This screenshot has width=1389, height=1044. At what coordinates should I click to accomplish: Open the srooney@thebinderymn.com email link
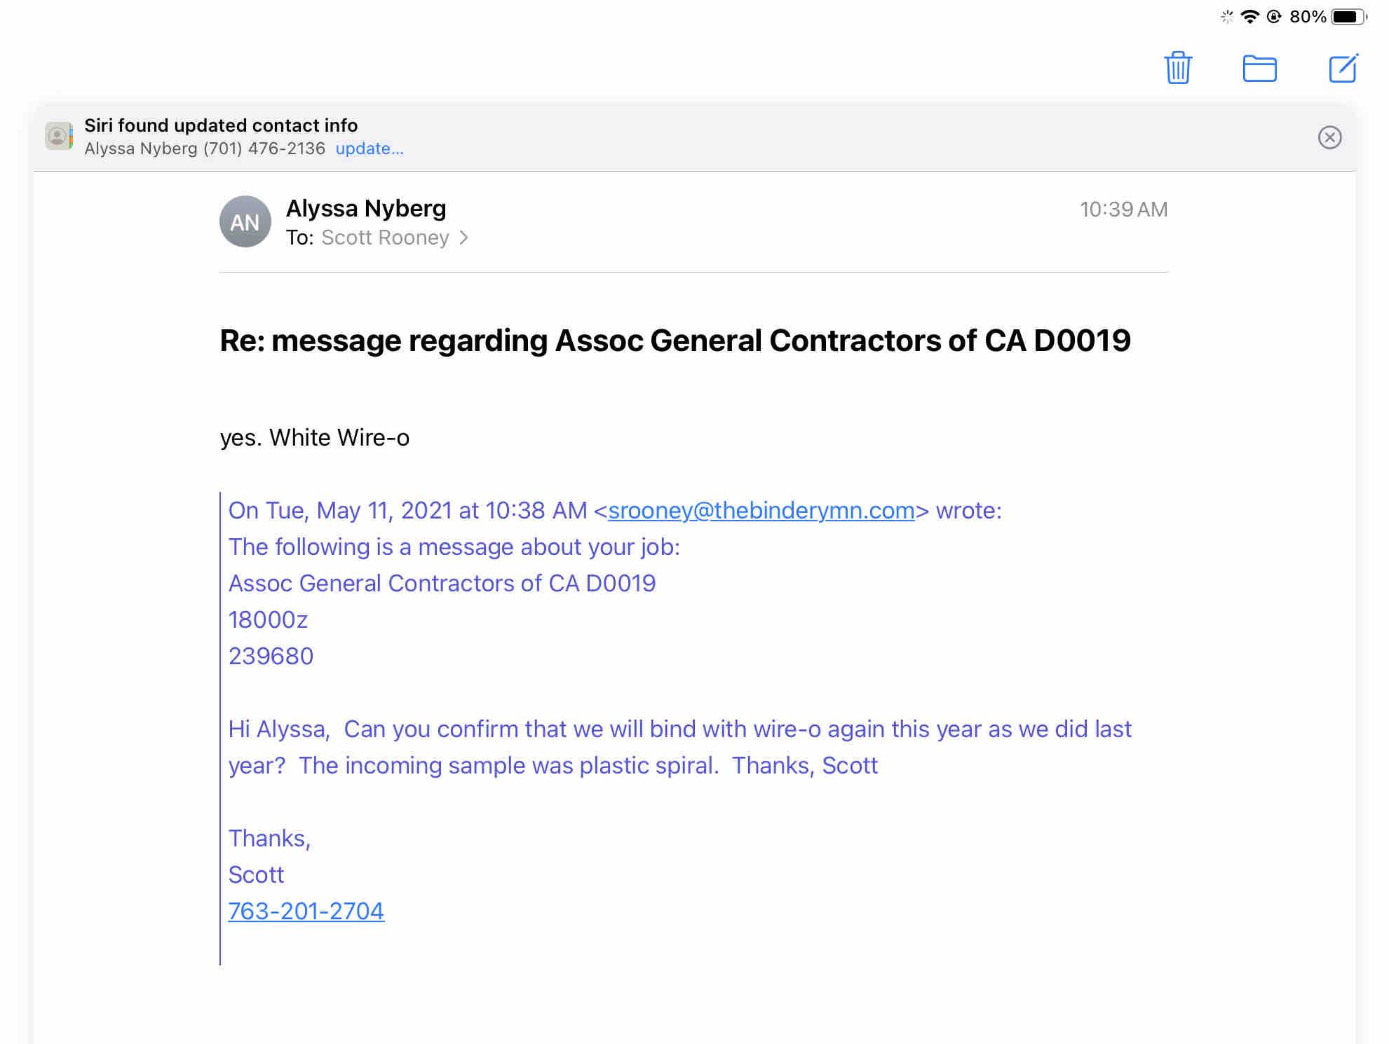tap(761, 511)
